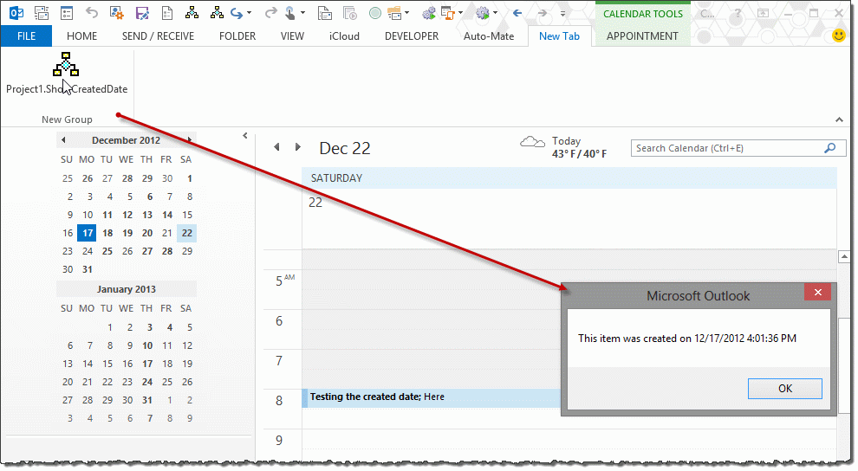This screenshot has height=471, width=858.
Task: Click the December 2012 month header
Action: [126, 140]
